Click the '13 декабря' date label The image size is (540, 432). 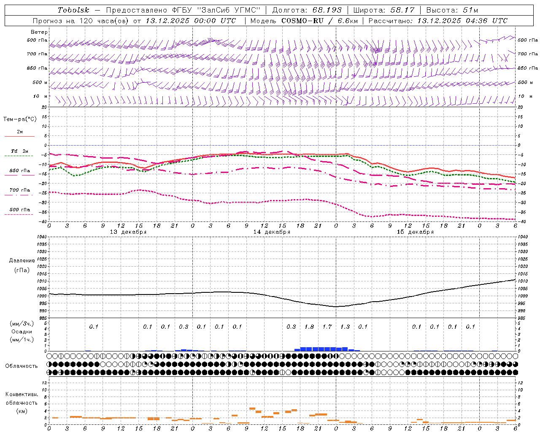[x=128, y=232]
